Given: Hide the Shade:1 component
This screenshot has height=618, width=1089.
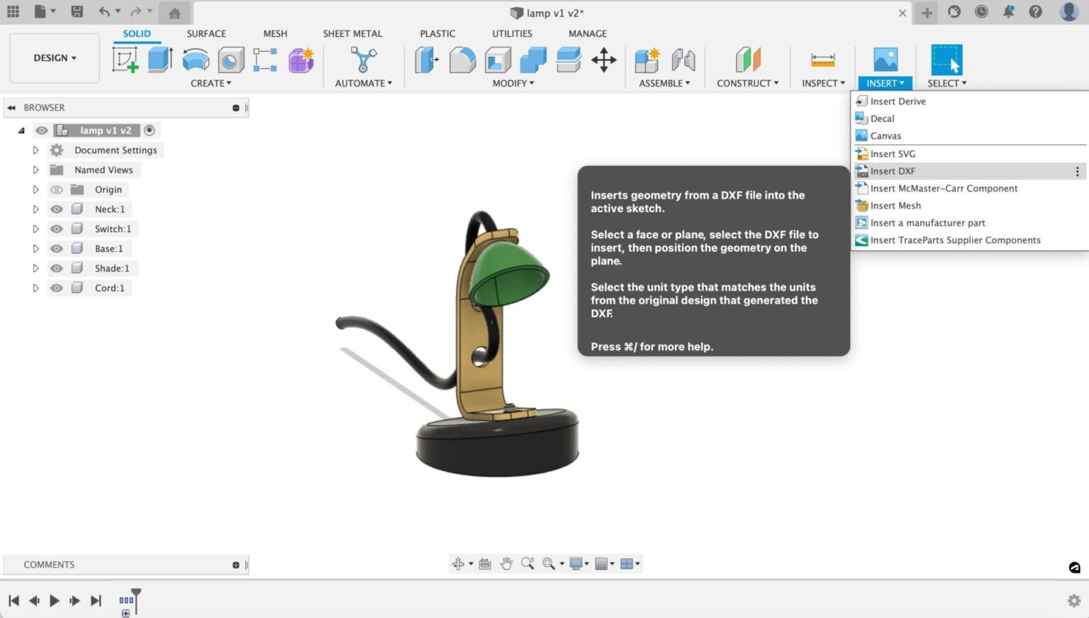Looking at the screenshot, I should pos(56,268).
